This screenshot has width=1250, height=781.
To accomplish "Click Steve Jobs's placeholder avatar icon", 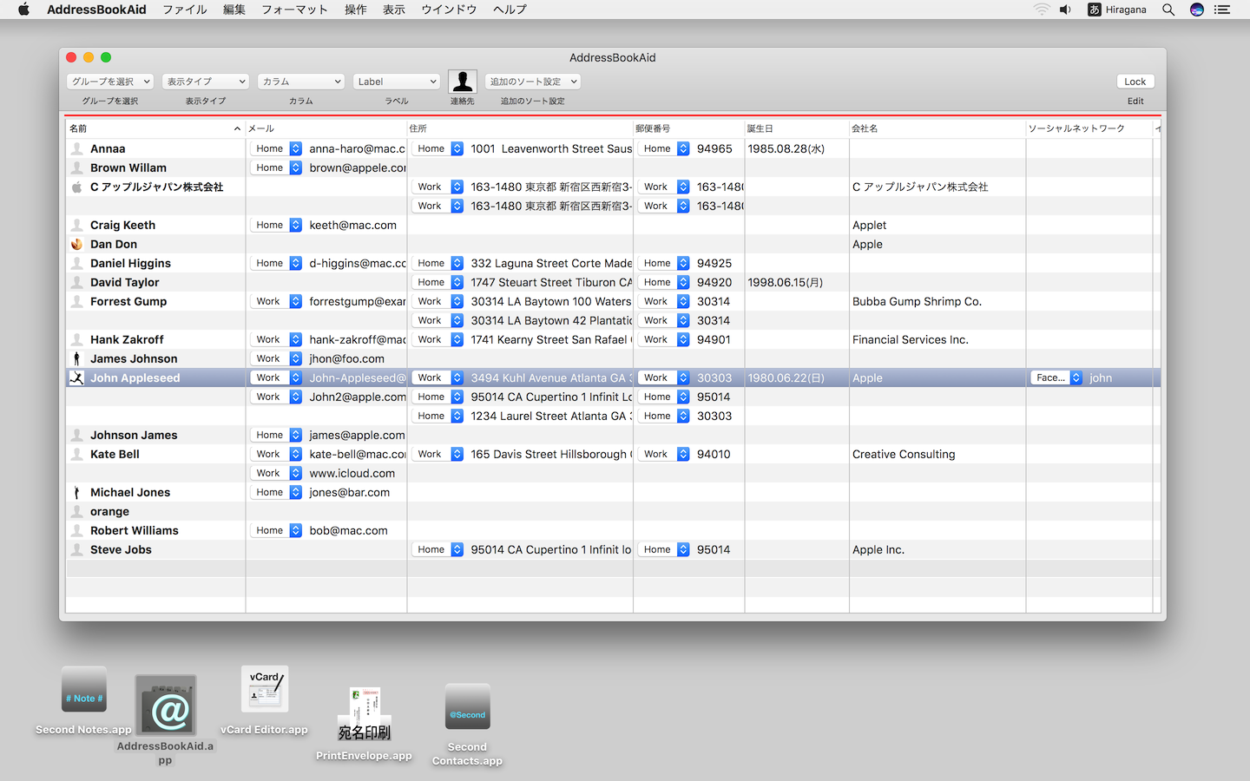I will tap(77, 550).
